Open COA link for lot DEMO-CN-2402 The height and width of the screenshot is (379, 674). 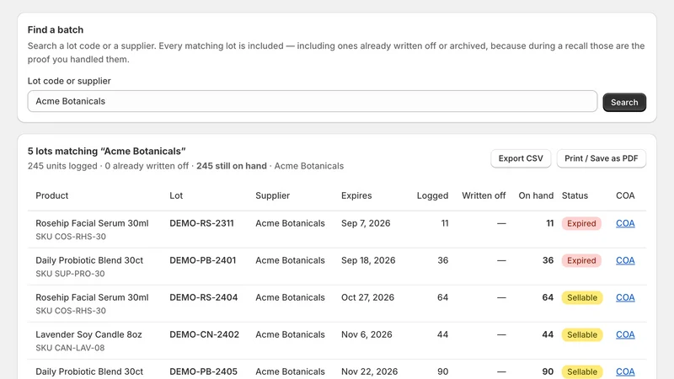coord(625,334)
